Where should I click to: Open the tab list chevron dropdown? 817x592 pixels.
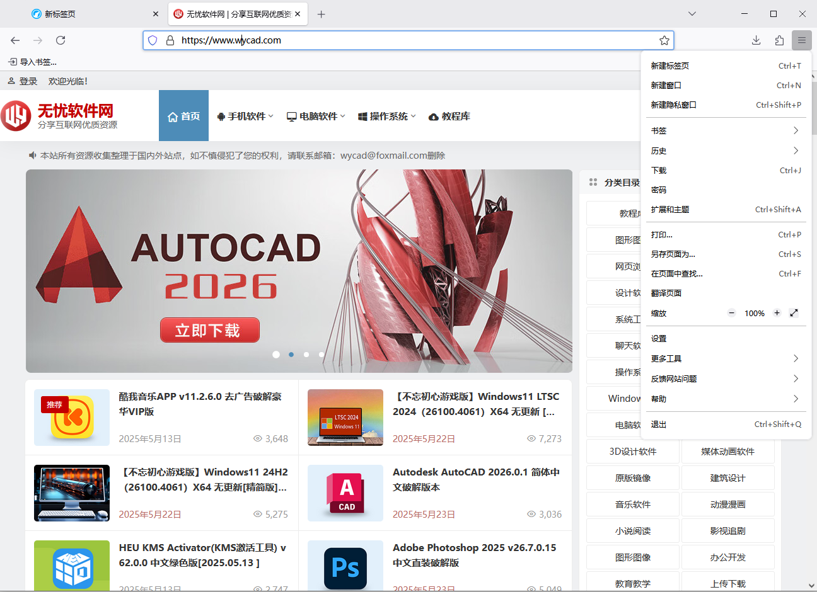point(692,13)
